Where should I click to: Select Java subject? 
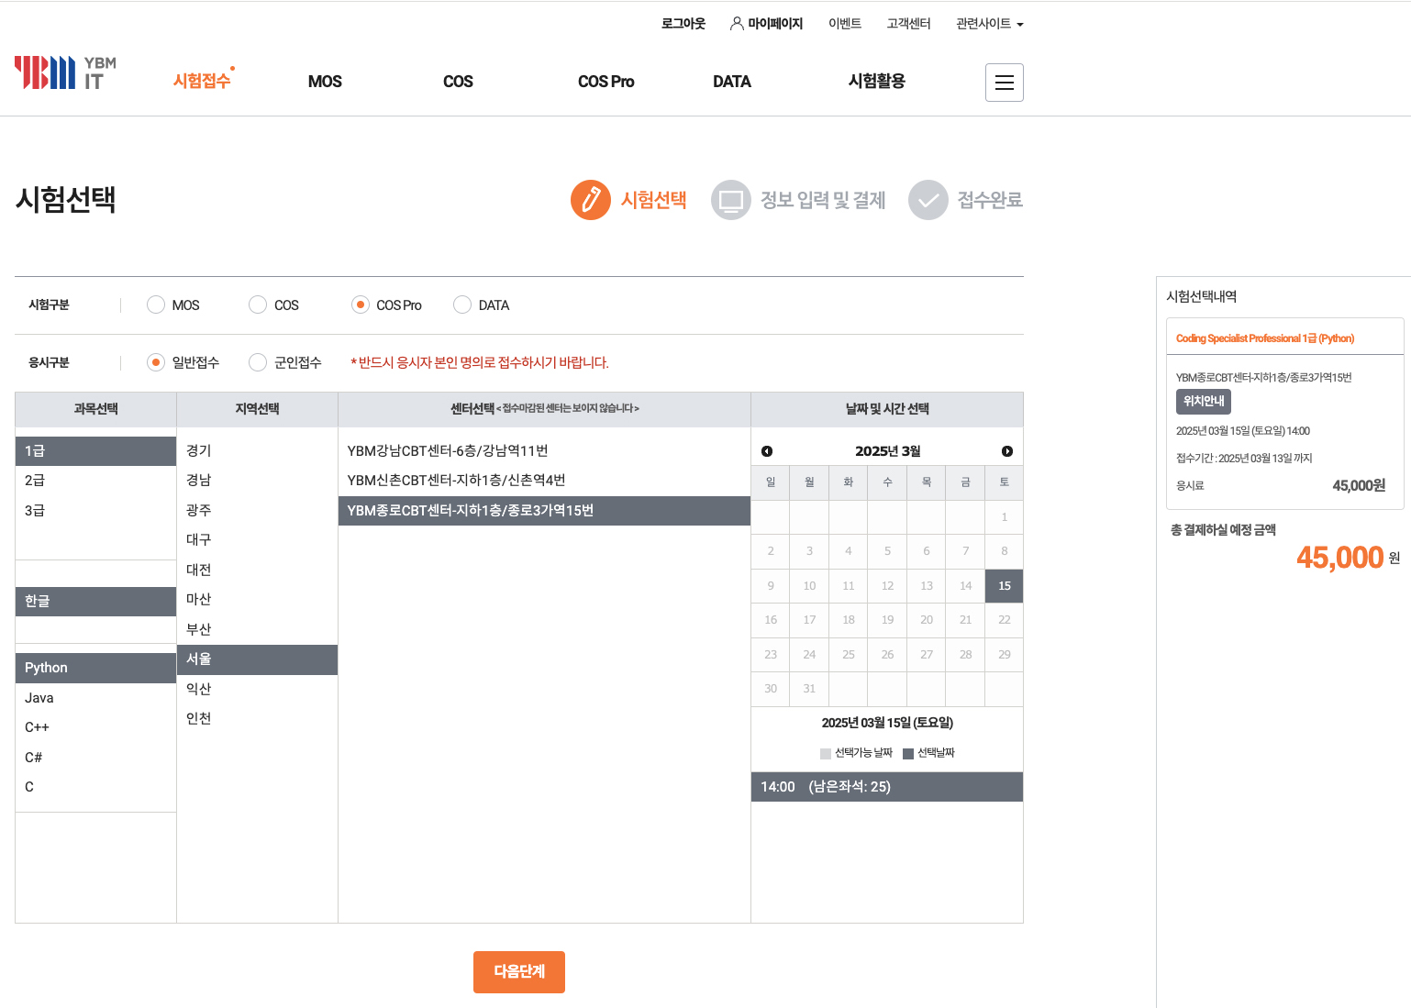coord(95,698)
